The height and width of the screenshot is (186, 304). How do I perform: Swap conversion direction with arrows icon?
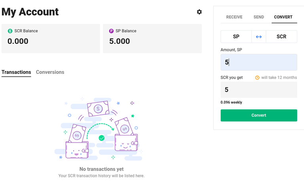[x=258, y=37]
